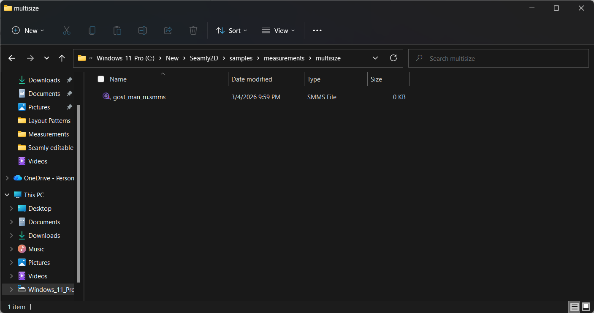Click the Share icon in toolbar

168,30
